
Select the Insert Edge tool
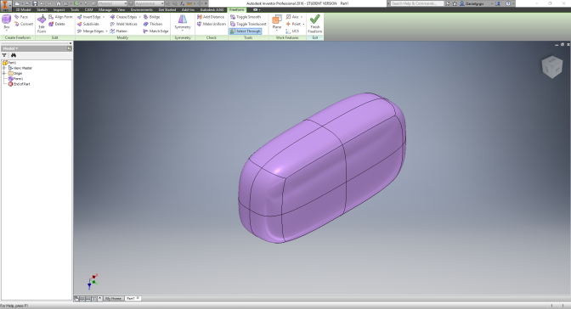click(x=89, y=17)
